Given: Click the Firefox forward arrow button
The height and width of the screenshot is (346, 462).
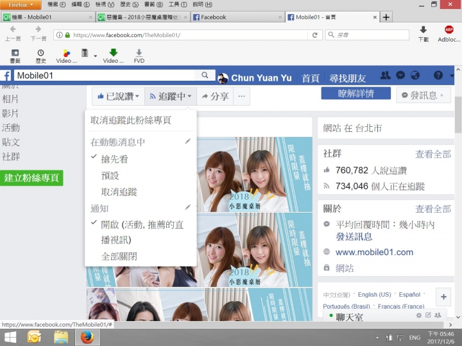Looking at the screenshot, I should coord(38,29).
